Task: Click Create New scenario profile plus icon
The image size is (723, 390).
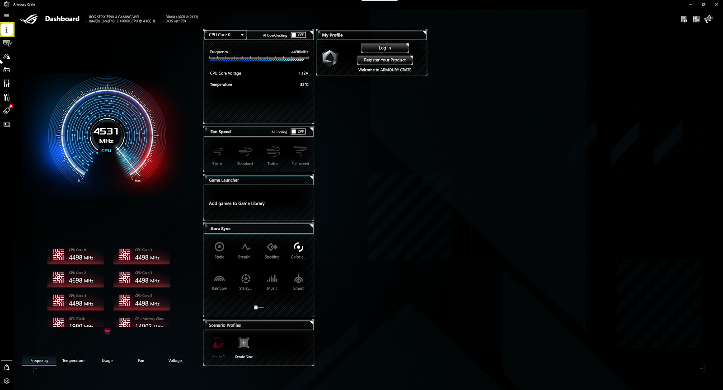Action: coord(244,343)
